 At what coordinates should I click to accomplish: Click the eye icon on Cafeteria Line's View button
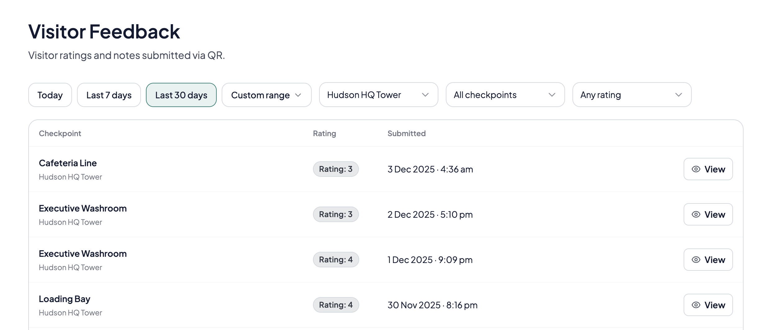click(696, 169)
